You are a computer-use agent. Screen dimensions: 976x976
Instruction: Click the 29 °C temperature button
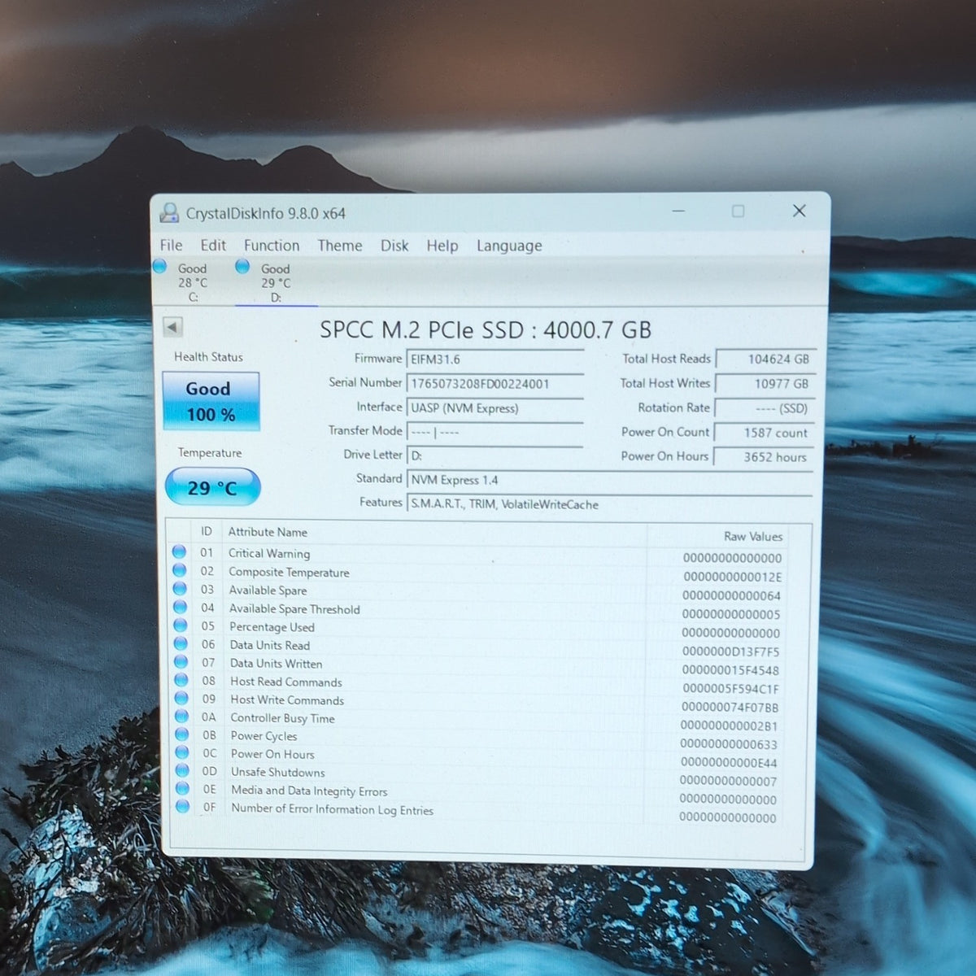point(212,487)
